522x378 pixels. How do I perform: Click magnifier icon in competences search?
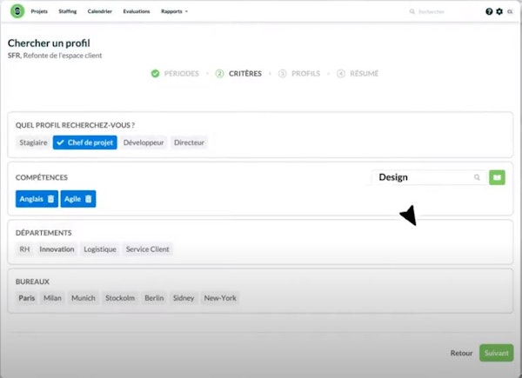point(477,177)
